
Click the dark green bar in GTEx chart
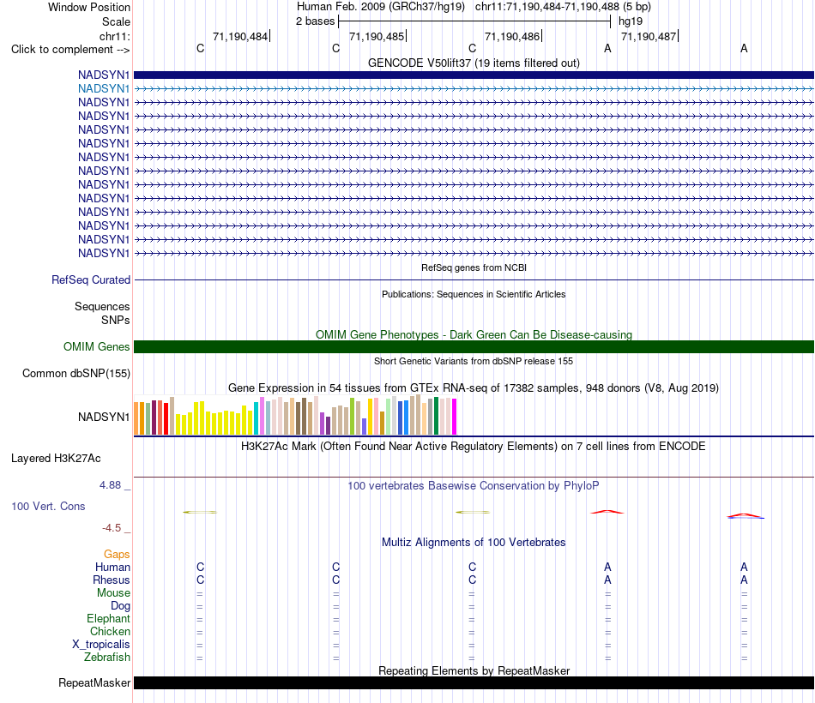pyautogui.click(x=436, y=416)
